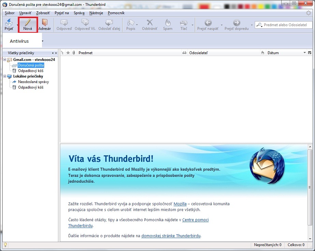Open the Zobraziť menu
315x251 pixels.
coord(43,13)
